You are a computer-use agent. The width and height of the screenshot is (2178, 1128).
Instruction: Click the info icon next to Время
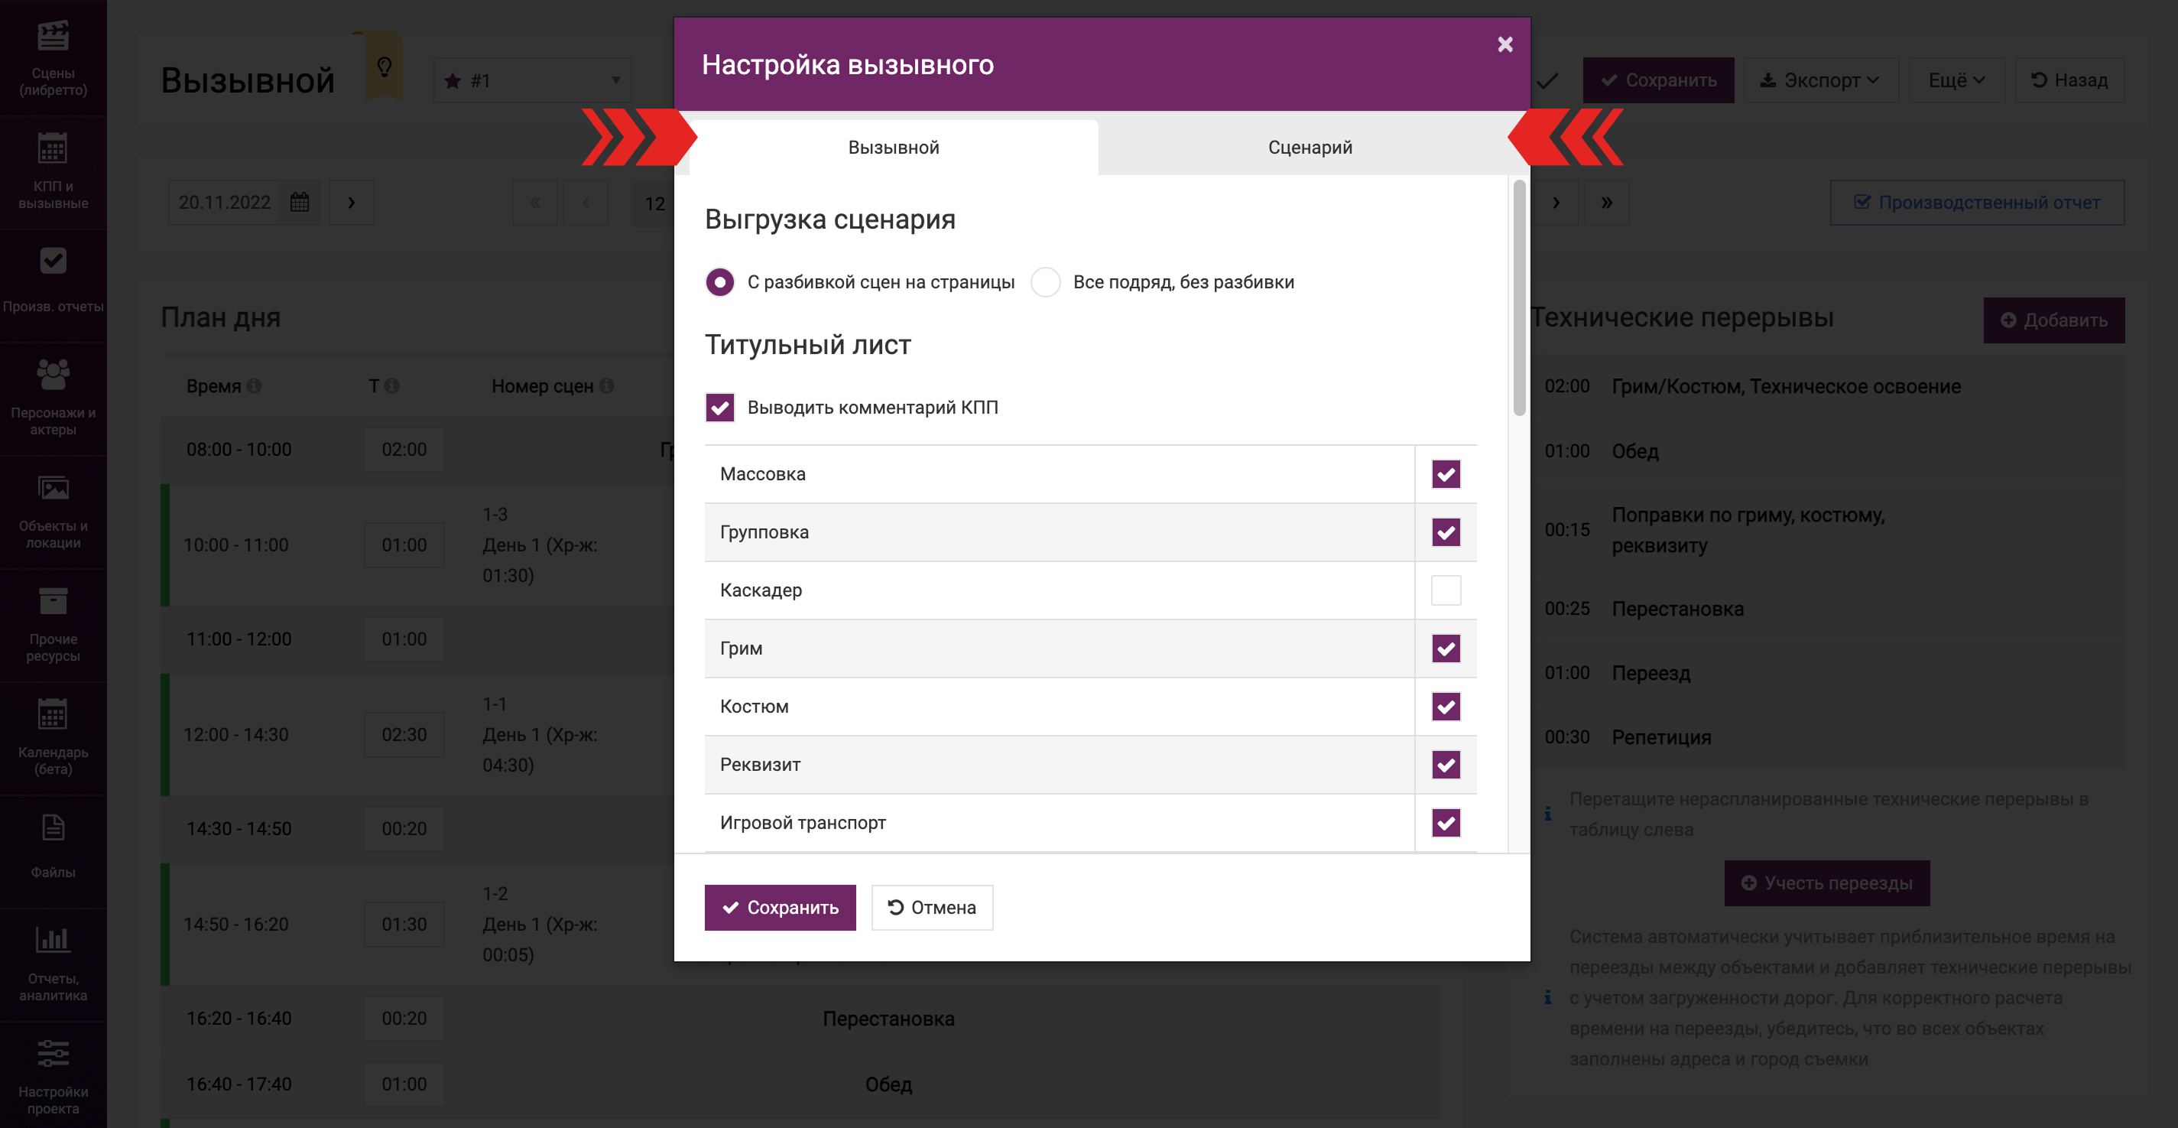(x=255, y=385)
